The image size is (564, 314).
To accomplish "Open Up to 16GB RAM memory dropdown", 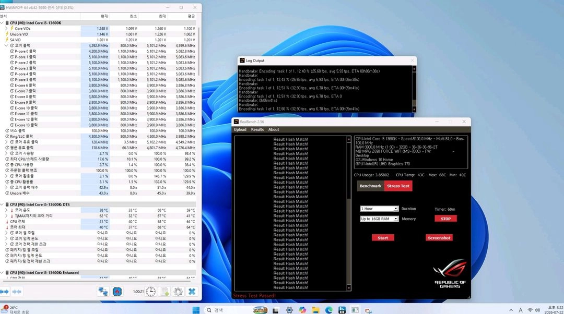I will pyautogui.click(x=379, y=219).
